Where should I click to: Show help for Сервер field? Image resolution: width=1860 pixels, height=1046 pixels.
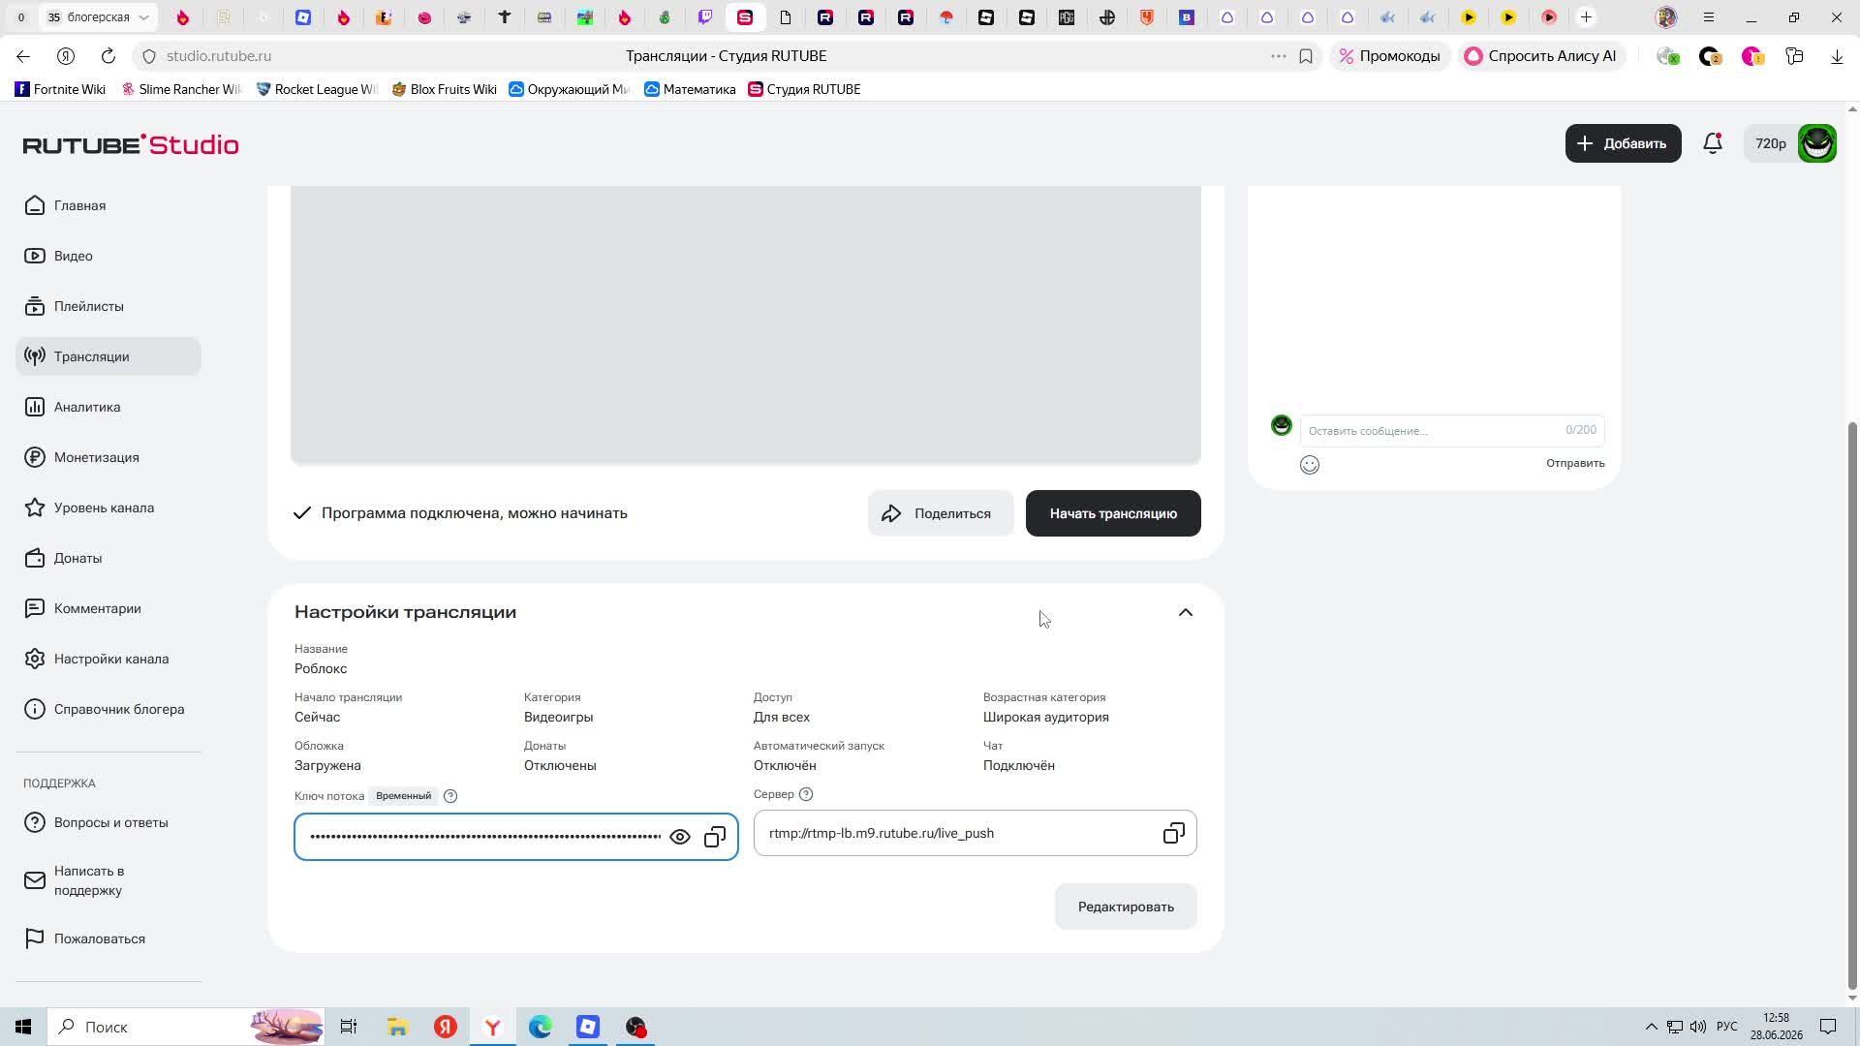(x=806, y=794)
